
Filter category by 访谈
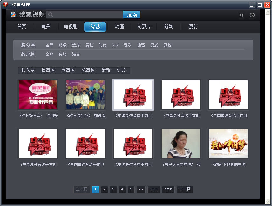point(63,45)
